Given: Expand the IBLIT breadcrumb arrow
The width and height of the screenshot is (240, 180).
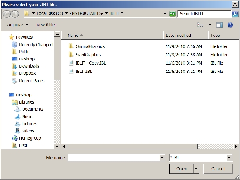Looking at the screenshot, I should (122, 13).
